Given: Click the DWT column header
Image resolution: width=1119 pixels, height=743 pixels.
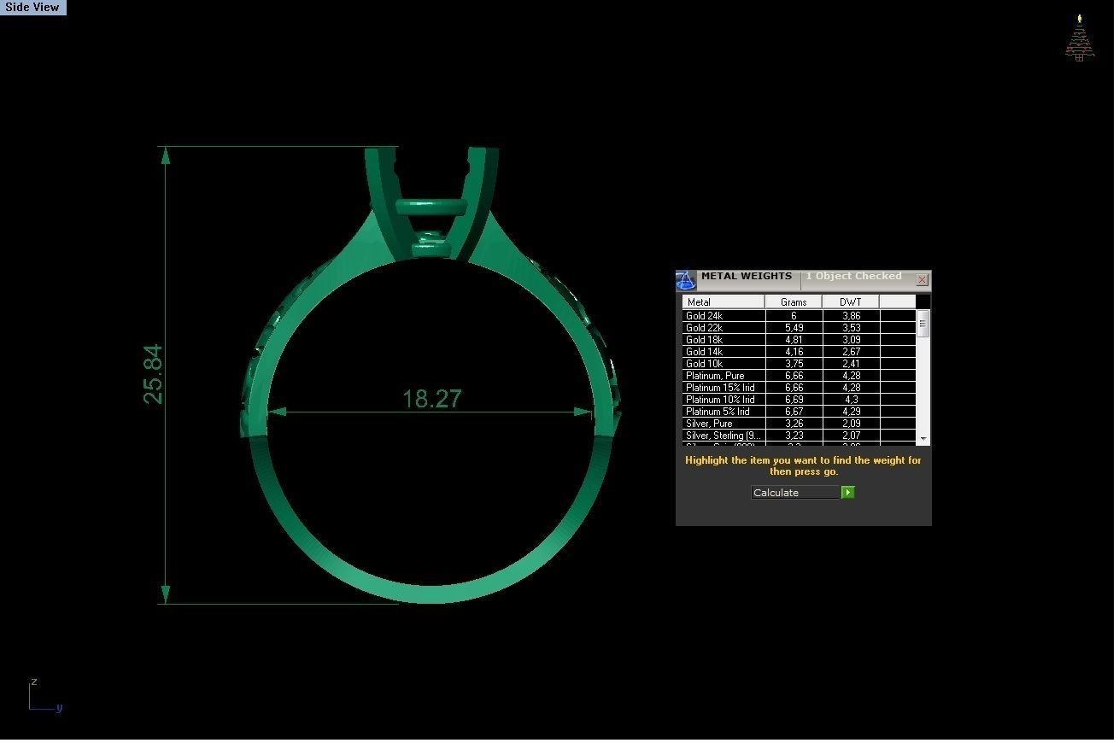Looking at the screenshot, I should 851,301.
